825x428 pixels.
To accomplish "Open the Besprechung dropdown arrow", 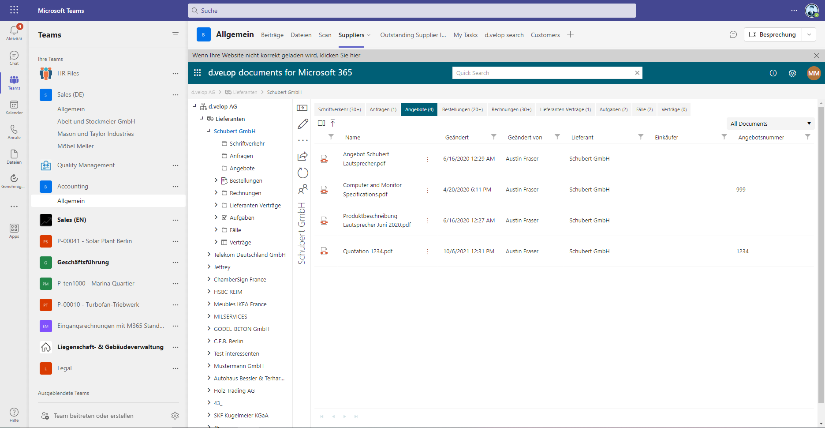I will 809,34.
